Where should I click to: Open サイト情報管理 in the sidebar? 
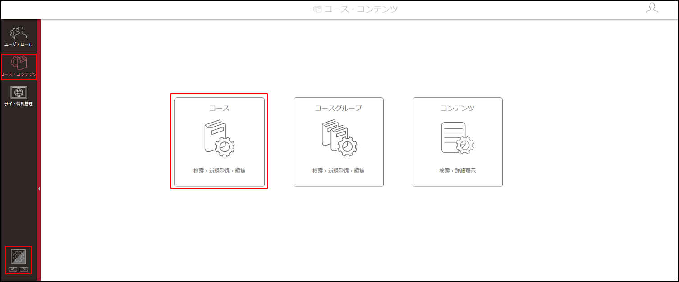pos(18,96)
